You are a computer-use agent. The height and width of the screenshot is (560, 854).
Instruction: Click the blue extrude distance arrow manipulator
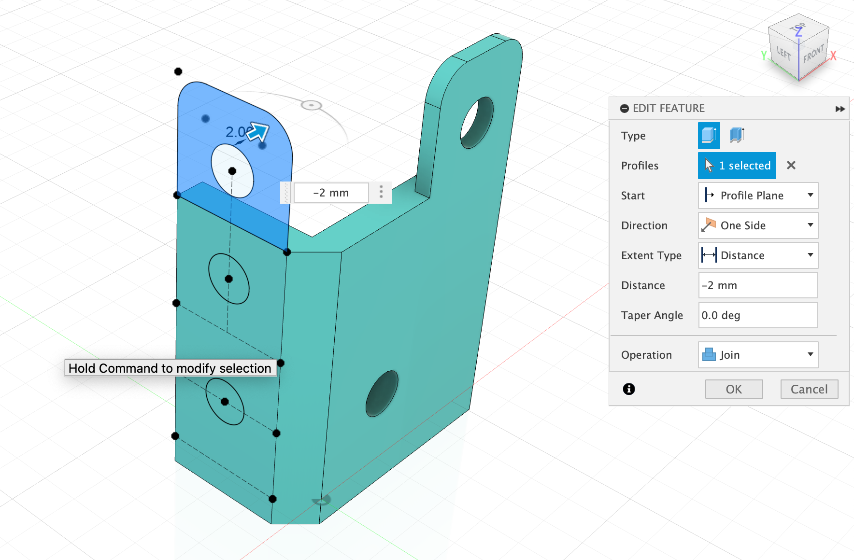tap(259, 132)
